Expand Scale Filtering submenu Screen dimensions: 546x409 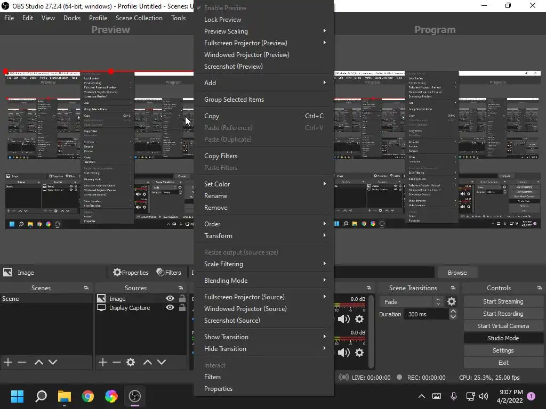pyautogui.click(x=263, y=264)
